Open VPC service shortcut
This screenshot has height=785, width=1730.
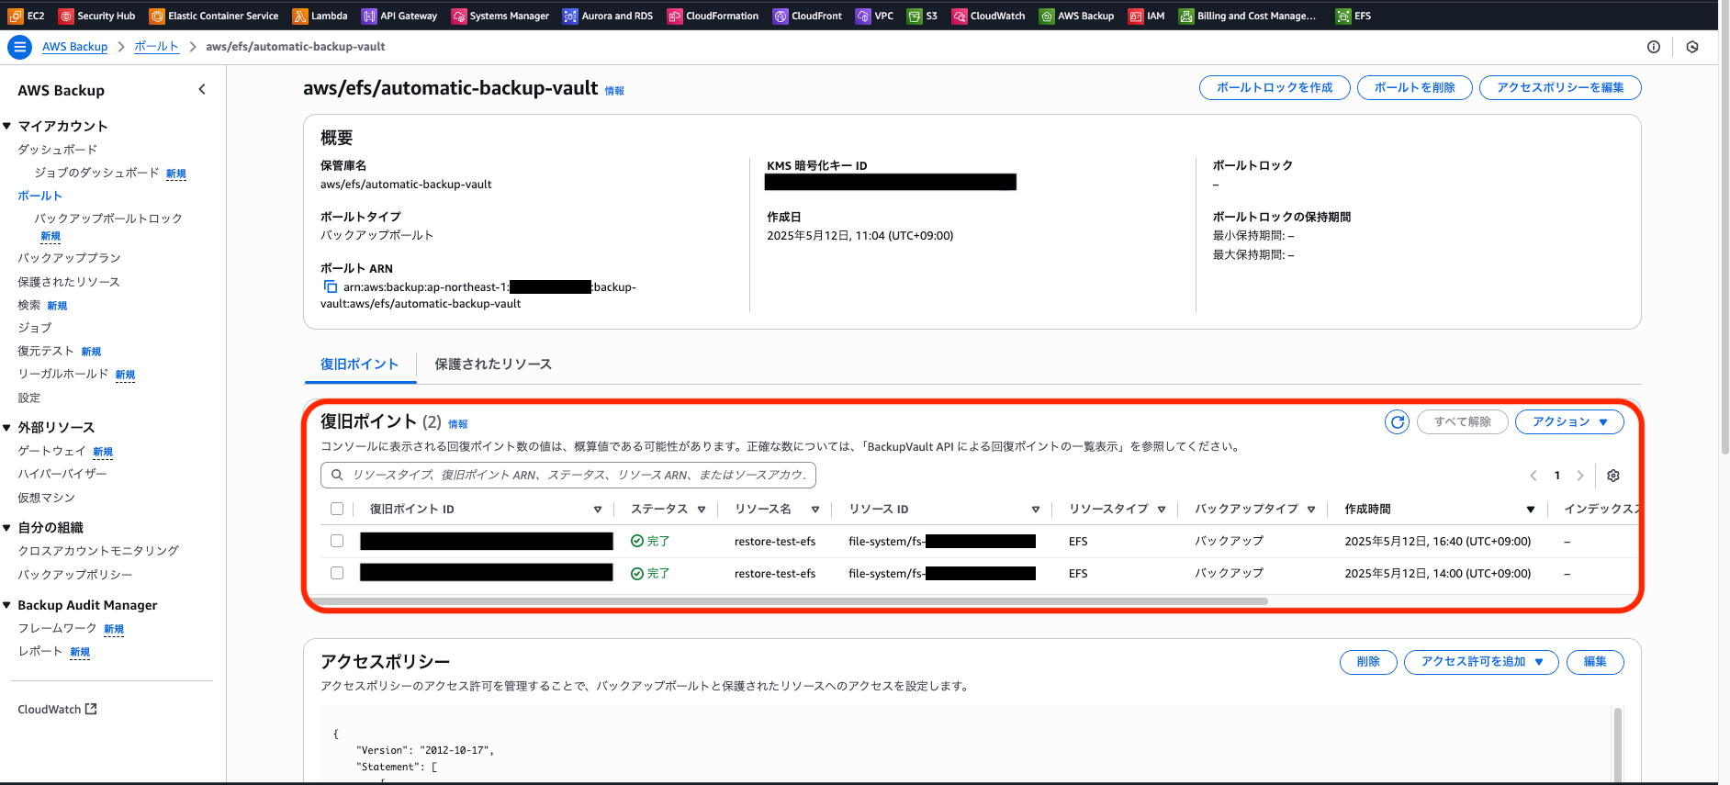[874, 16]
